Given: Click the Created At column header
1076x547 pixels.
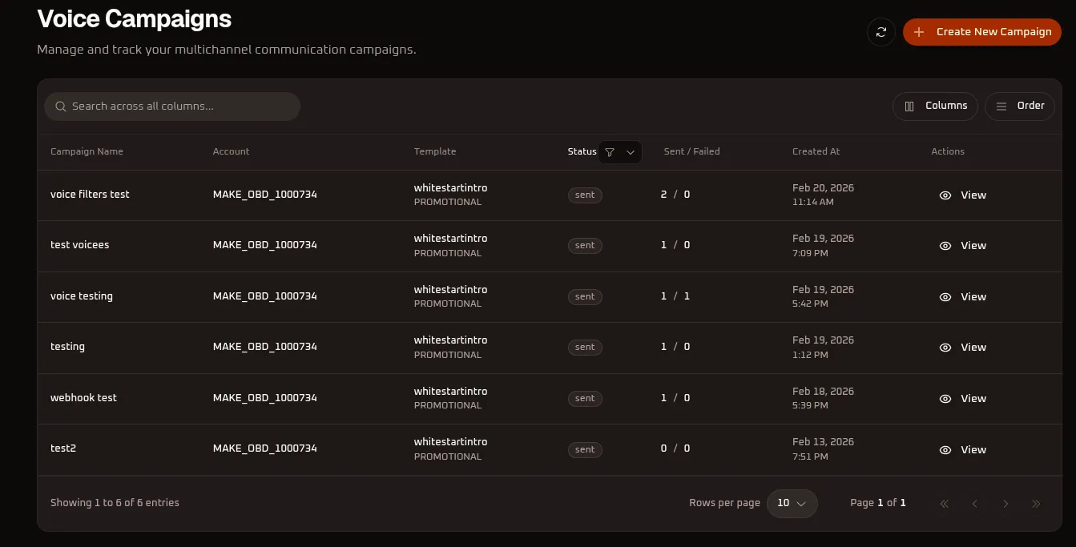Looking at the screenshot, I should tap(816, 151).
